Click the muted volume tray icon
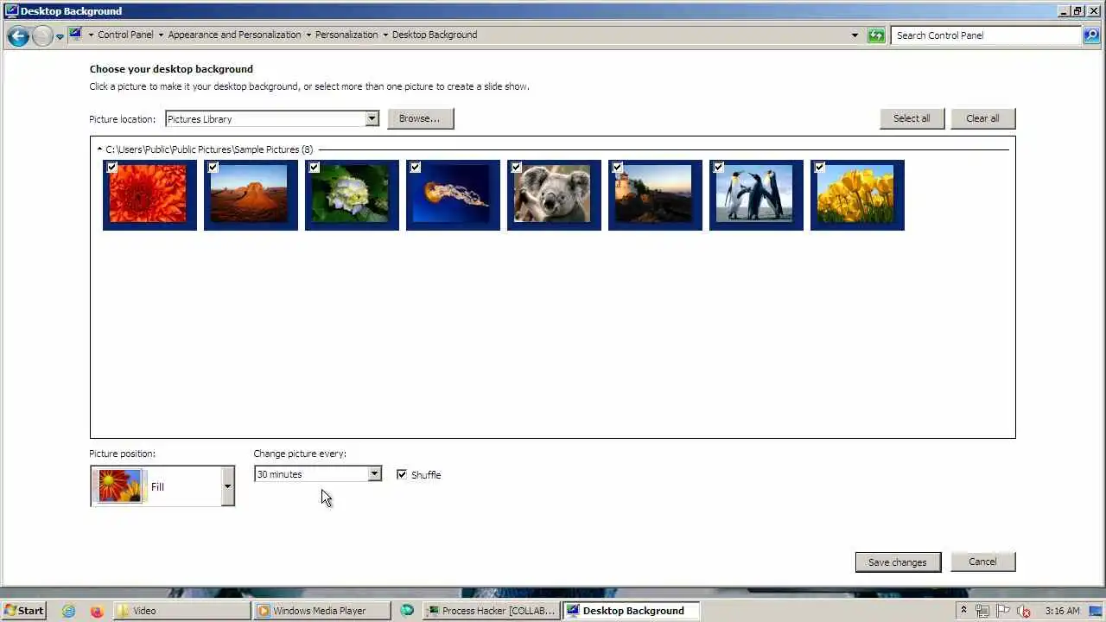Image resolution: width=1106 pixels, height=622 pixels. point(1024,611)
